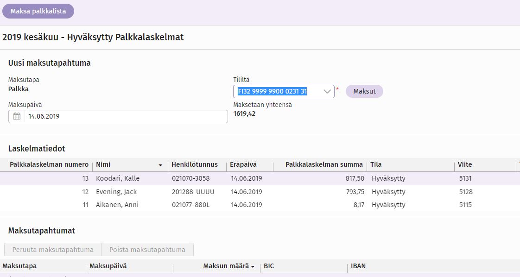Image resolution: width=520 pixels, height=277 pixels.
Task: Click Hyväksytty status in Aikanen row
Action: pos(388,205)
